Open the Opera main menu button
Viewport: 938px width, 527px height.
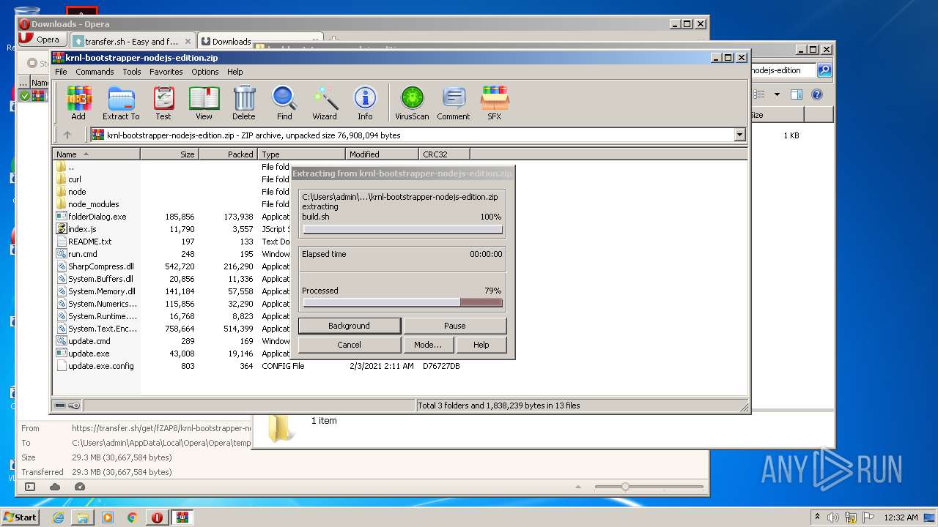41,40
